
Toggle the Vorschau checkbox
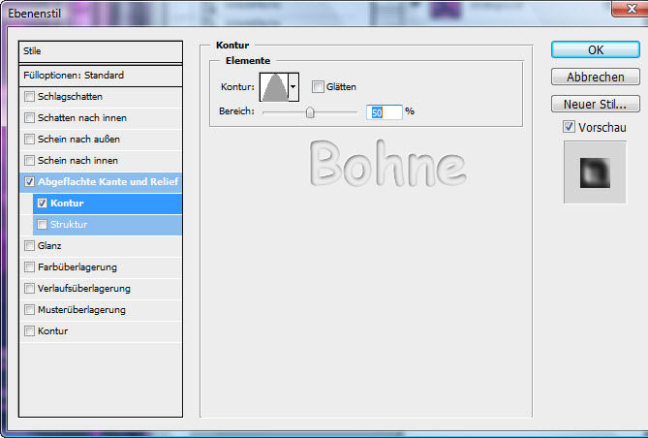tap(570, 127)
